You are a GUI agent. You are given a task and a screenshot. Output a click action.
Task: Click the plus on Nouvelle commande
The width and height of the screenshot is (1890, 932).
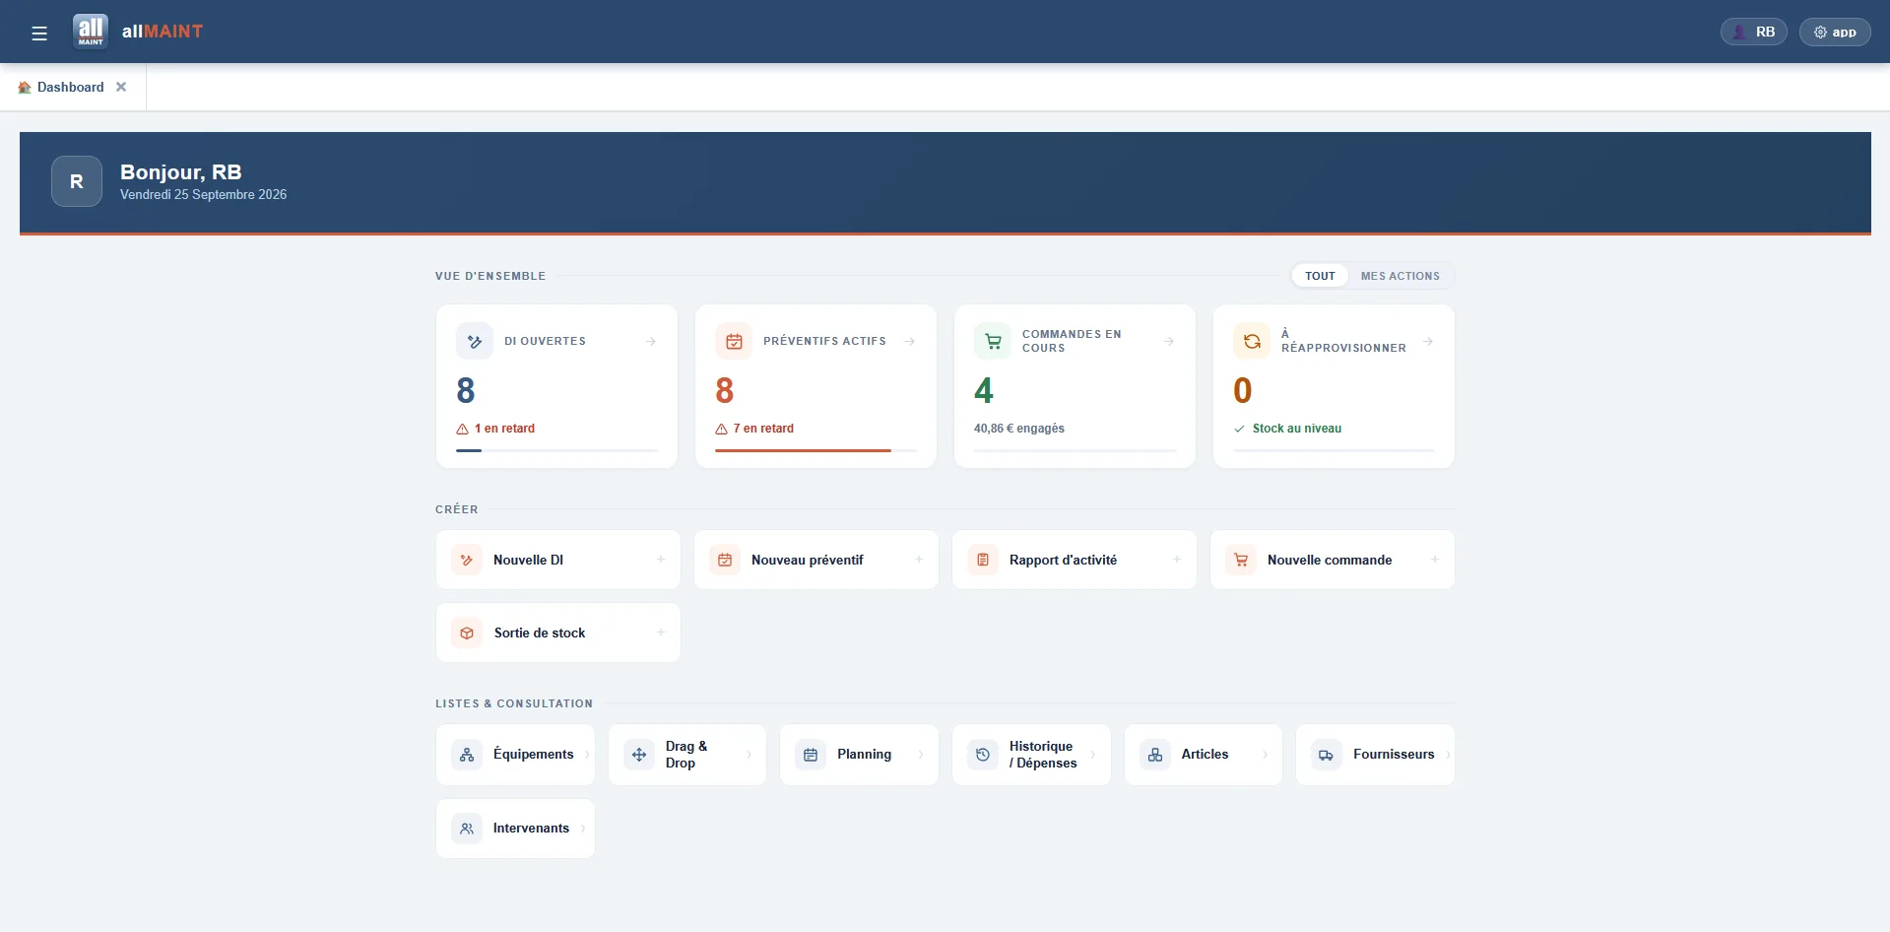coord(1435,560)
